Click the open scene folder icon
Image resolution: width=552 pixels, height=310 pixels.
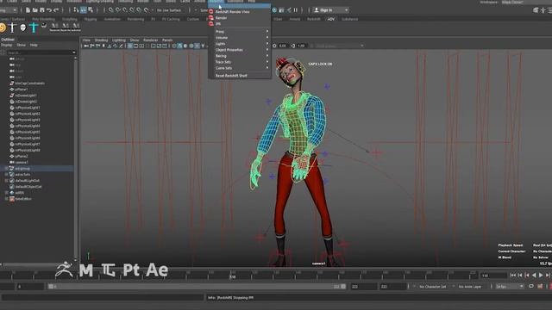pos(34,10)
